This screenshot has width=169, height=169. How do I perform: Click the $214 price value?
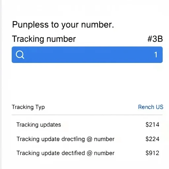pyautogui.click(x=152, y=125)
